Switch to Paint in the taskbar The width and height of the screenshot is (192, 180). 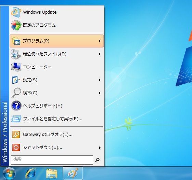pos(73,173)
